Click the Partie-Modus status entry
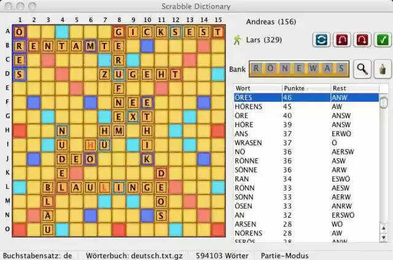This screenshot has width=393, height=260. coord(285,256)
